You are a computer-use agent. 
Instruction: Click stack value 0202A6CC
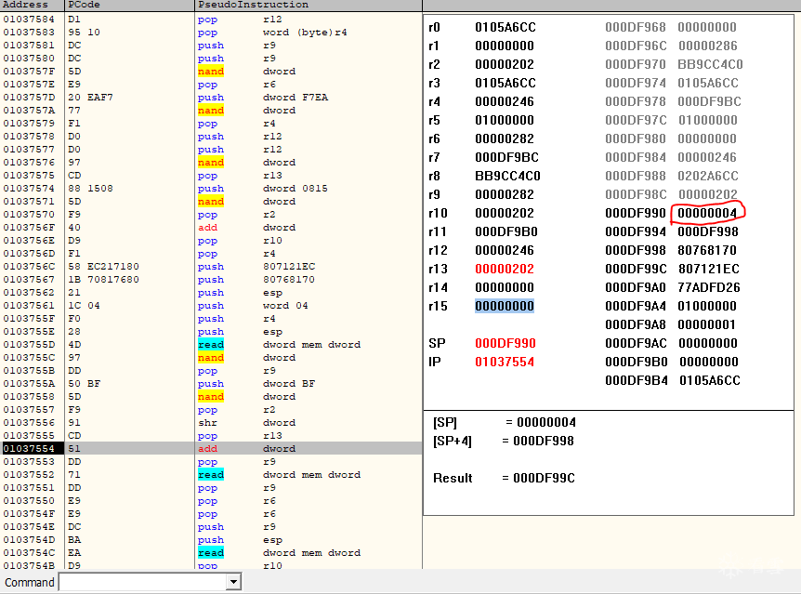pyautogui.click(x=707, y=176)
